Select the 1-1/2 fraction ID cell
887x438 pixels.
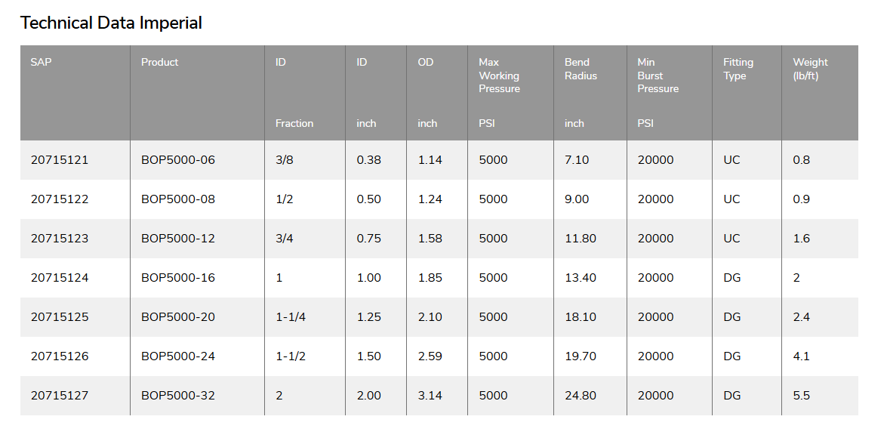[291, 356]
